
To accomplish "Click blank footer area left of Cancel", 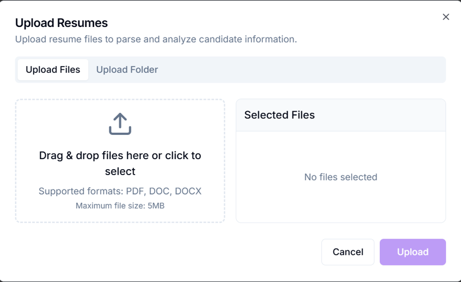I will coord(166,252).
